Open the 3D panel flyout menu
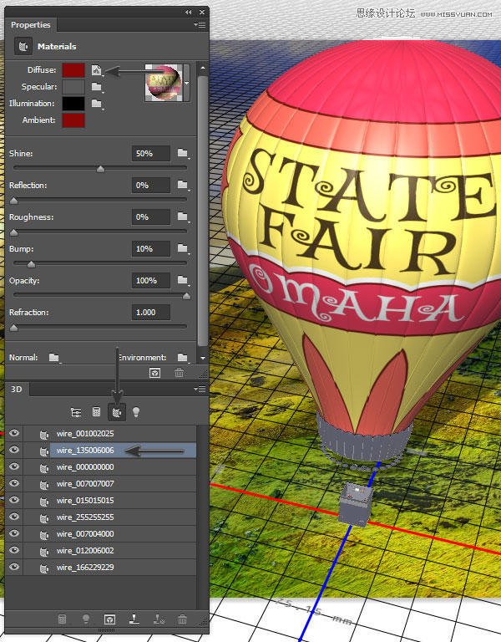The image size is (501, 642). click(200, 390)
